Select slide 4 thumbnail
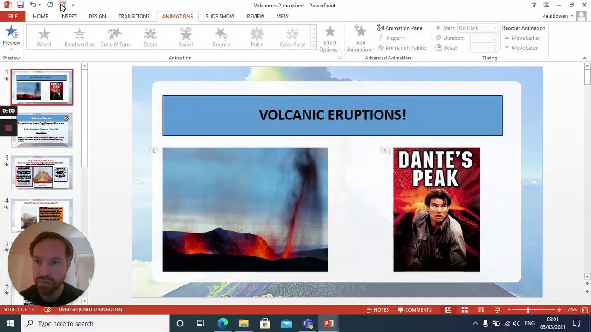The width and height of the screenshot is (591, 332). pyautogui.click(x=42, y=214)
